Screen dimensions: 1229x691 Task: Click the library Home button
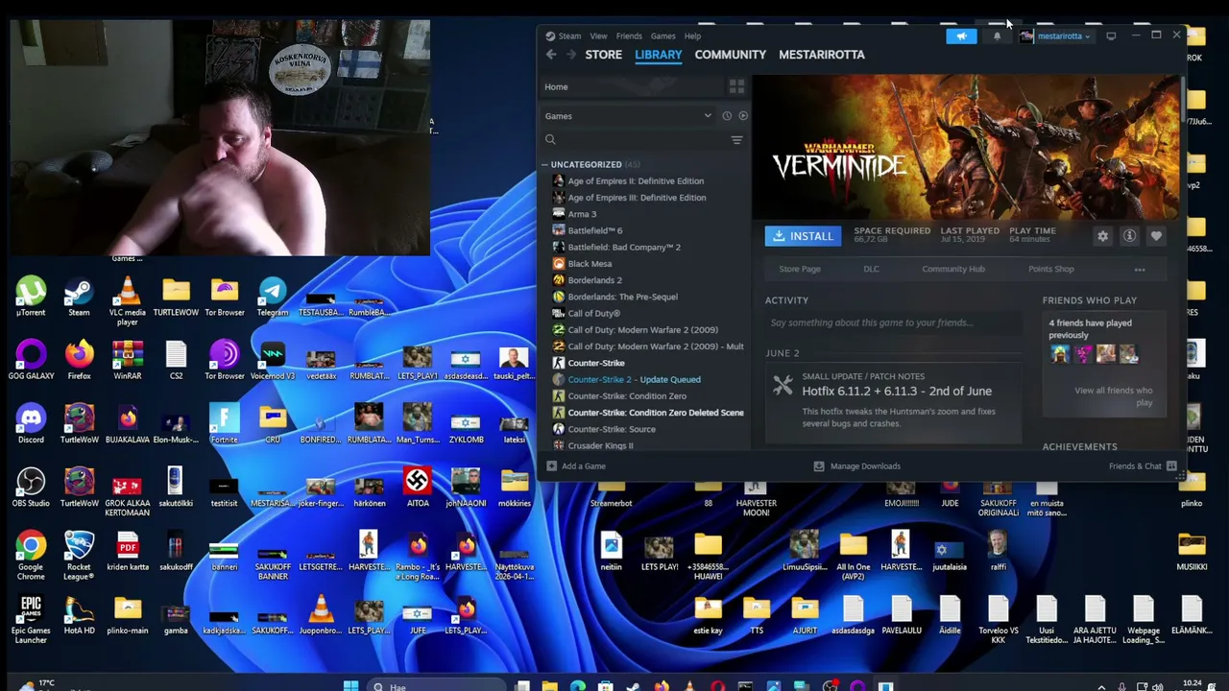click(556, 87)
